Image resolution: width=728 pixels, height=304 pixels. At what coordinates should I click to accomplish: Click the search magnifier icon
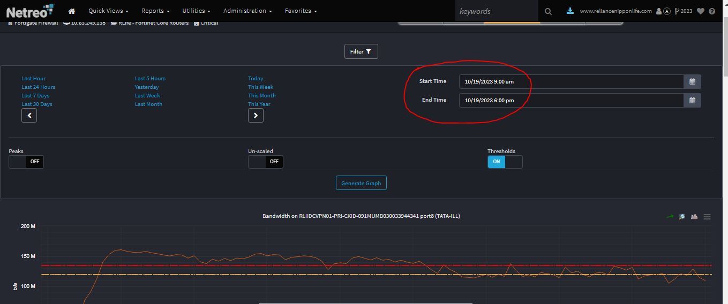pyautogui.click(x=548, y=11)
